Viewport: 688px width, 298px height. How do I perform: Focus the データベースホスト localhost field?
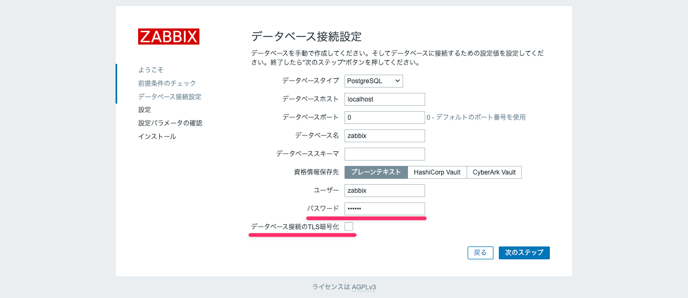coord(385,99)
